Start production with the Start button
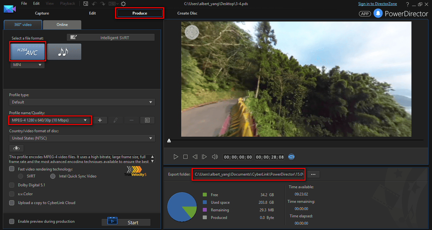The width and height of the screenshot is (432, 230). 126,222
